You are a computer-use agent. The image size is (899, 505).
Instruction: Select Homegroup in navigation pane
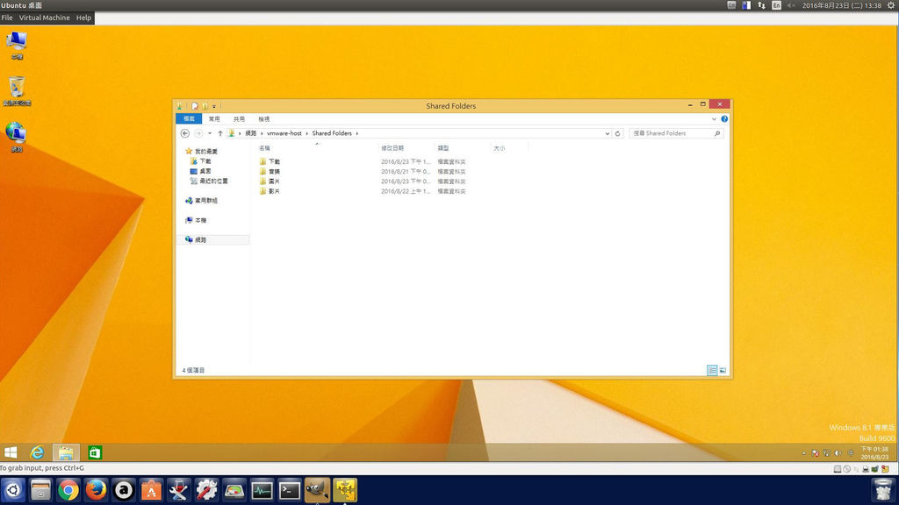click(x=202, y=201)
